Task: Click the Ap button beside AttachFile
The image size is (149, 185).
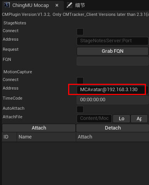Action: tap(139, 119)
